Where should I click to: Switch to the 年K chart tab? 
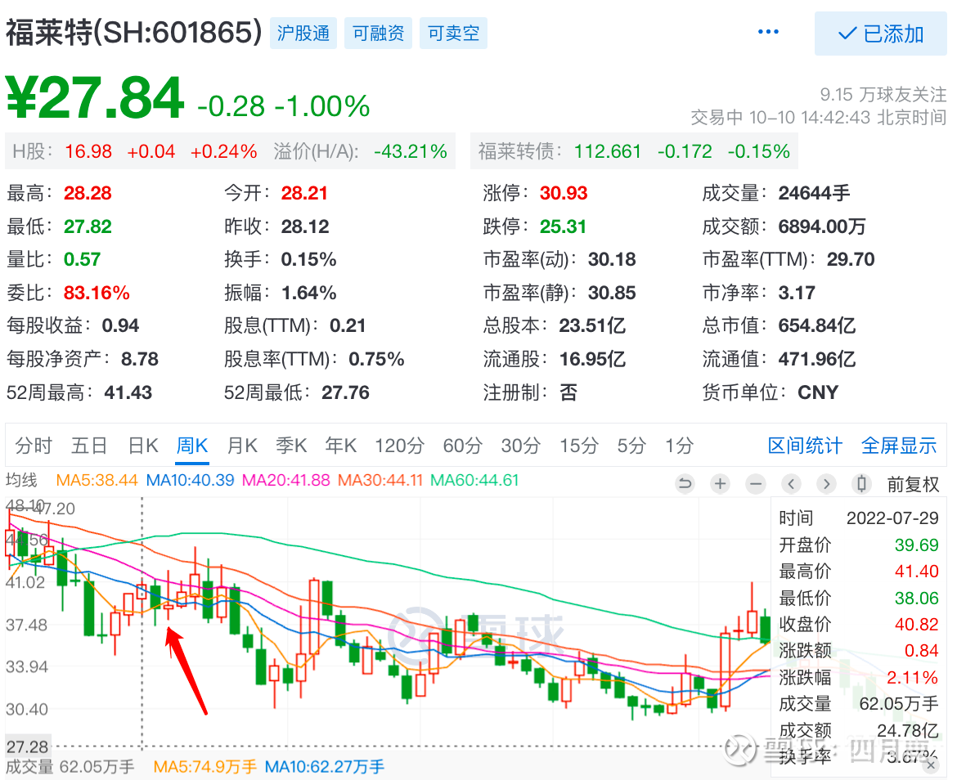tap(340, 446)
